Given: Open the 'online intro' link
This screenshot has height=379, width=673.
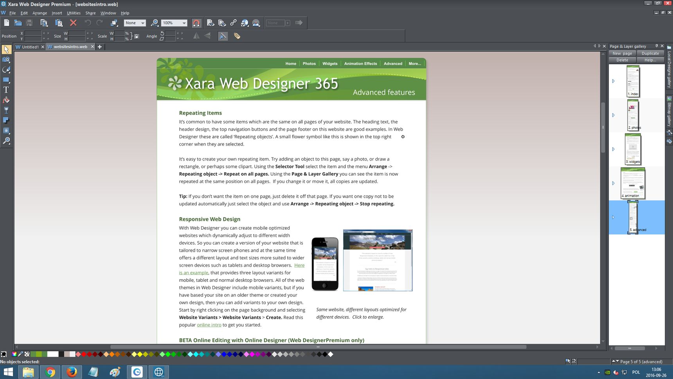Looking at the screenshot, I should tap(209, 325).
